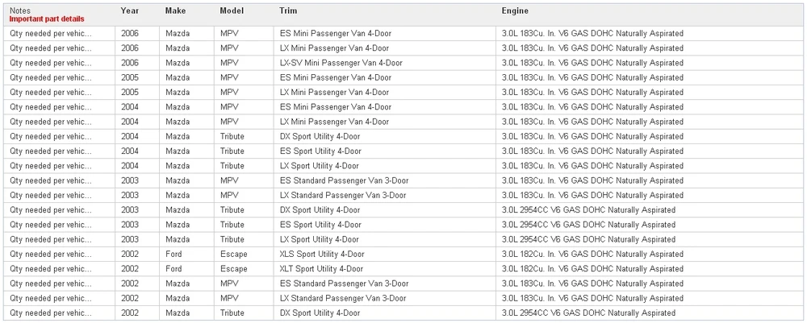This screenshot has height=323, width=807.
Task: Click the truncated note in the first row
Action: 51,33
